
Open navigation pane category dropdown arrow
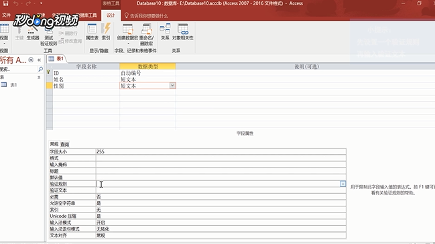[x=31, y=60]
